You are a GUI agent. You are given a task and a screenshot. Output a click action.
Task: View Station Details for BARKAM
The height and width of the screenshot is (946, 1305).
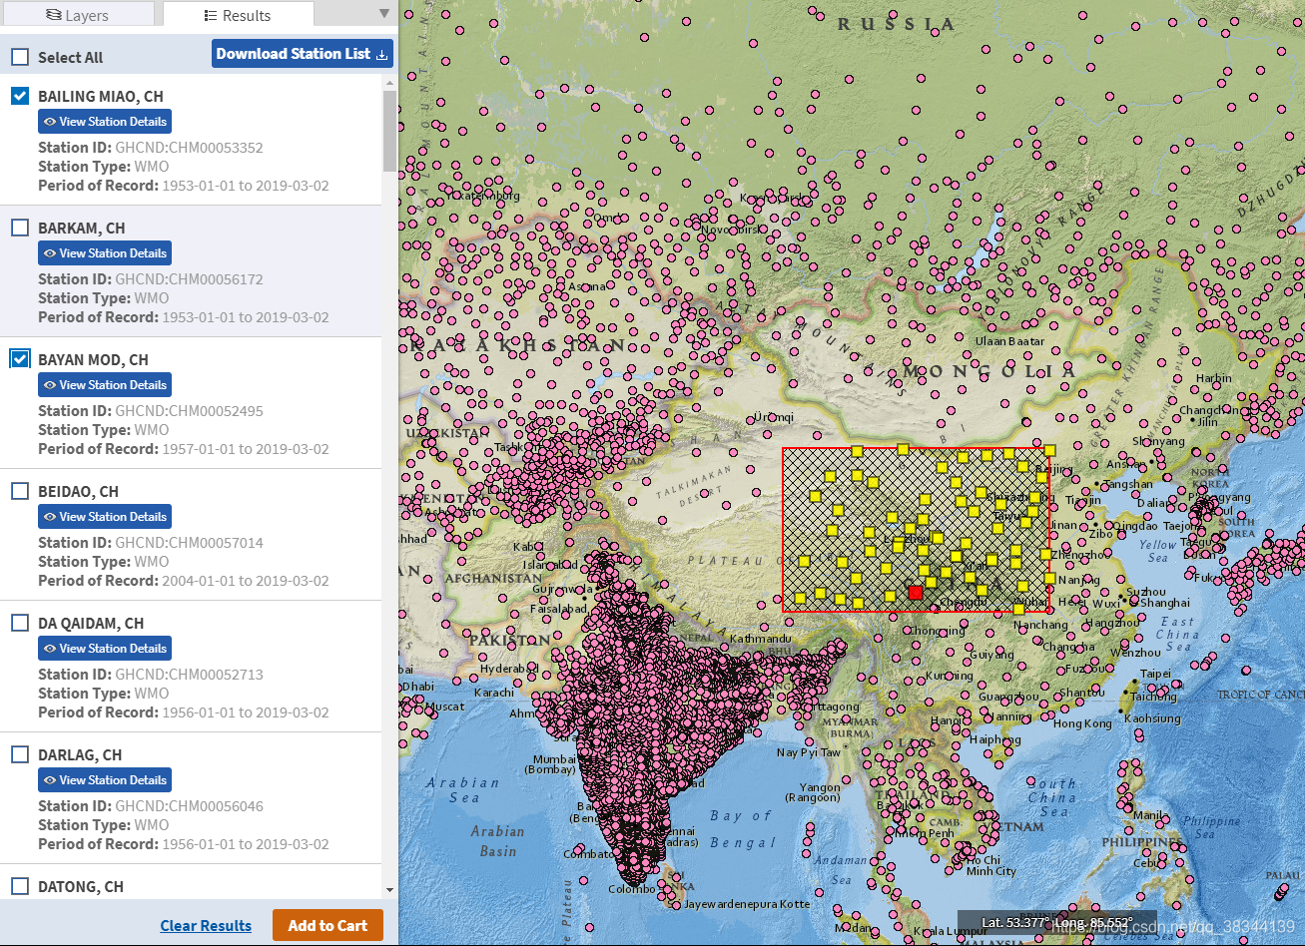tap(105, 253)
